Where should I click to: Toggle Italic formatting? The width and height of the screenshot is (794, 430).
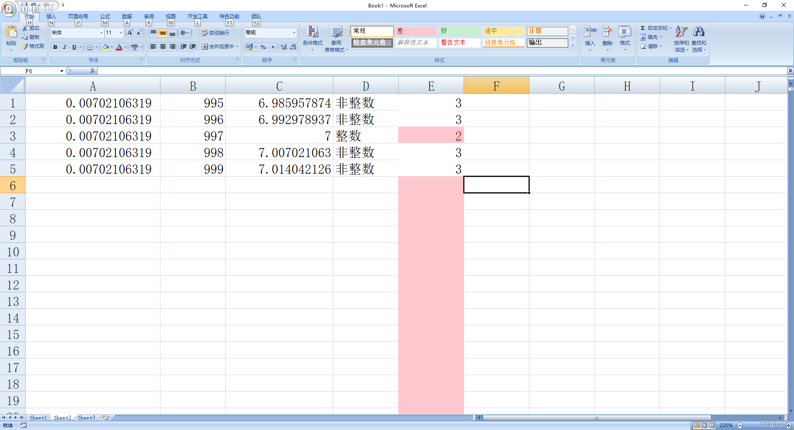point(65,47)
